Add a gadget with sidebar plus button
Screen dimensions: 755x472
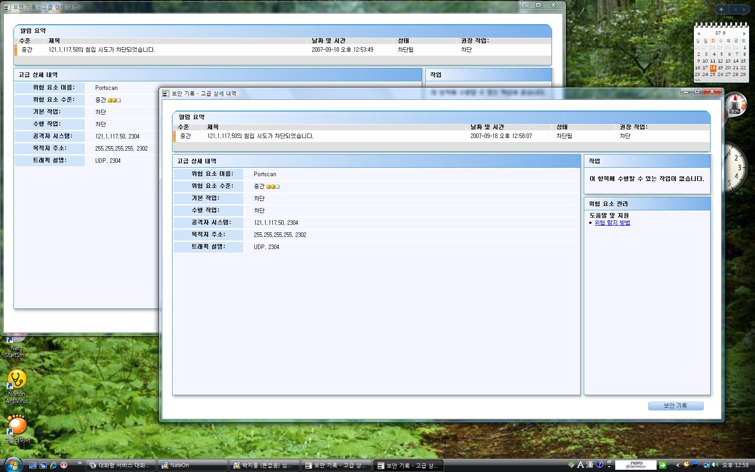click(x=721, y=9)
